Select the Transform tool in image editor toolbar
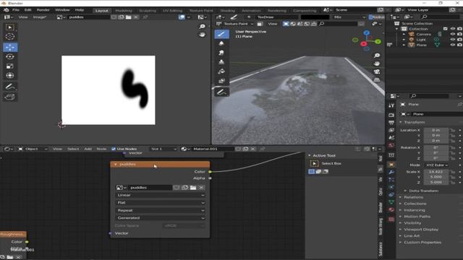The height and width of the screenshot is (260, 463). [x=10, y=75]
